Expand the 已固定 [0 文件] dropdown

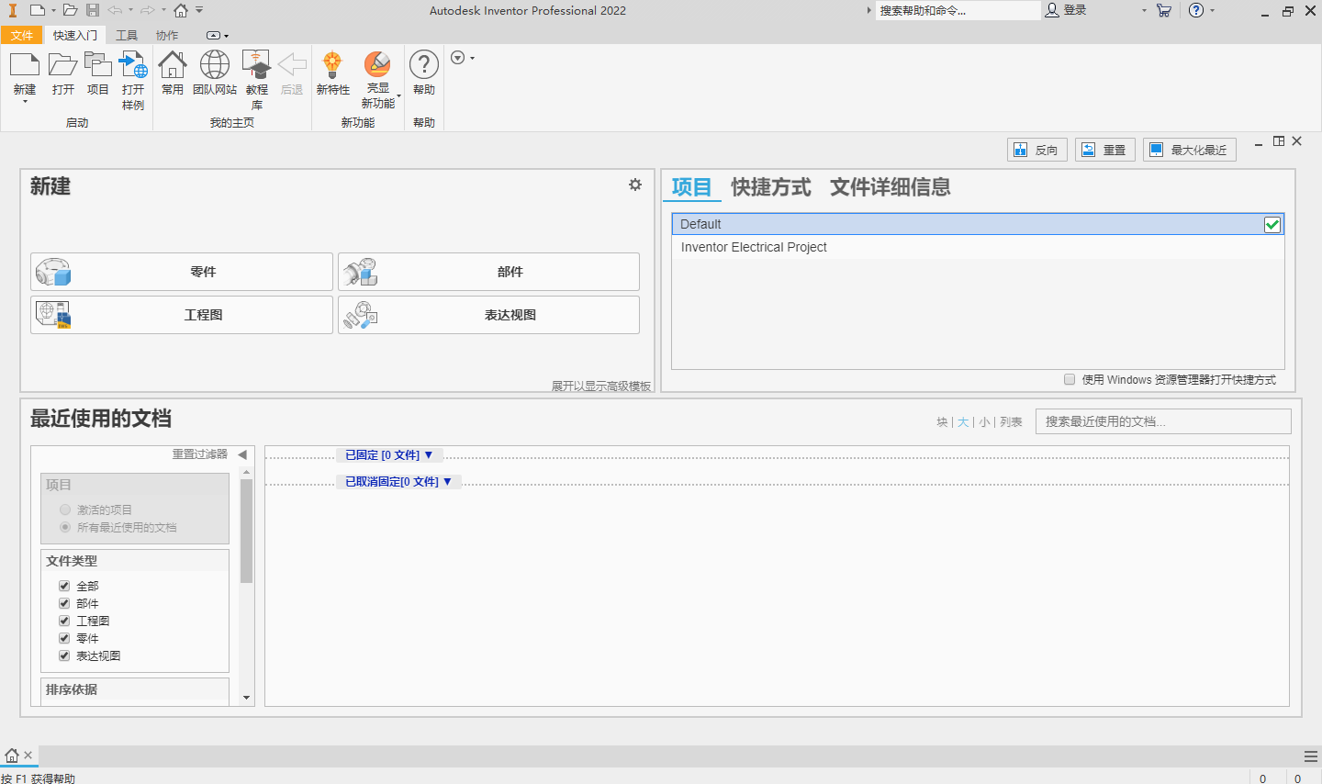point(389,454)
